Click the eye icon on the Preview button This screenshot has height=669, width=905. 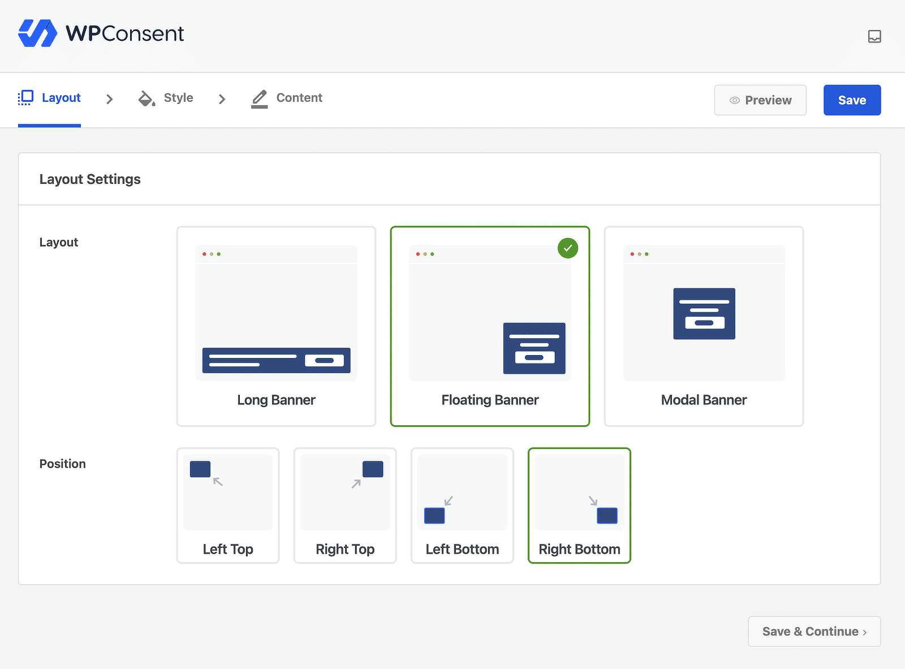[734, 100]
